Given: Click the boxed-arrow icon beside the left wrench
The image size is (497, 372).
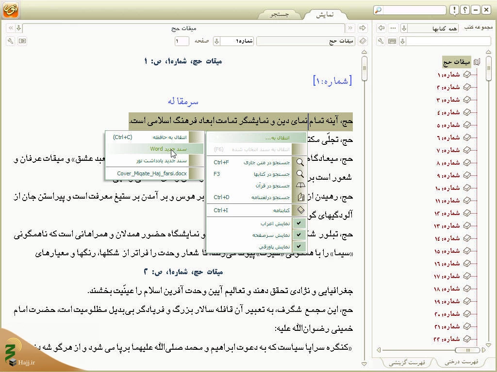Looking at the screenshot, I should tap(22, 41).
